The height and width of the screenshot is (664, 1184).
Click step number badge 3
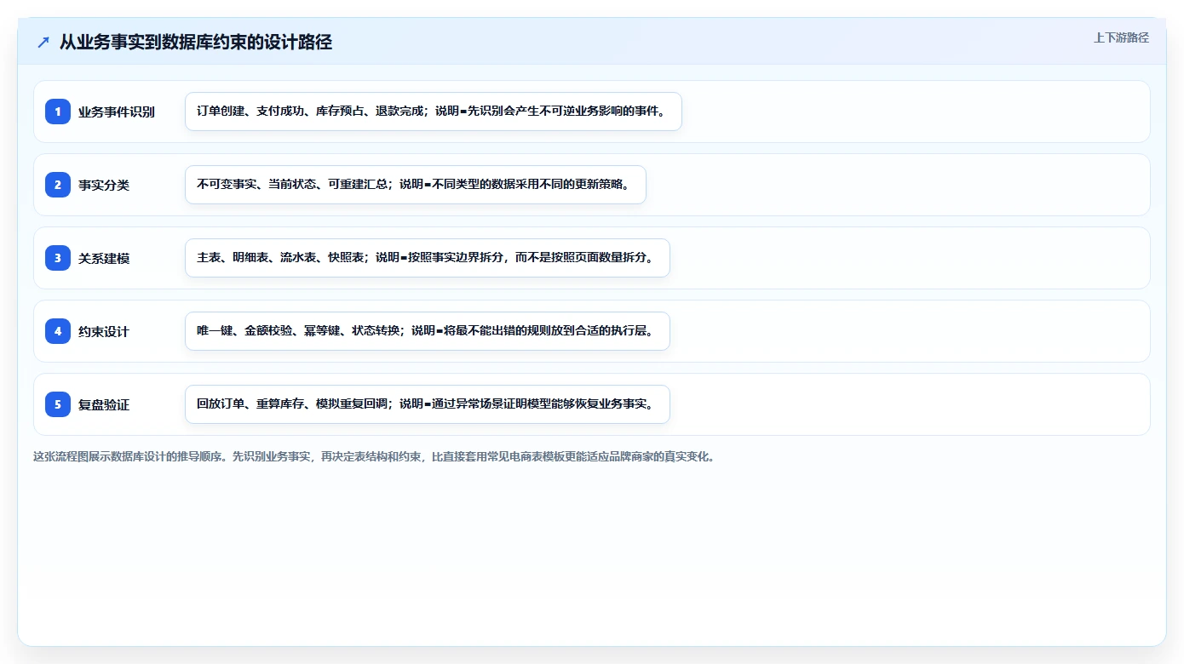tap(58, 258)
